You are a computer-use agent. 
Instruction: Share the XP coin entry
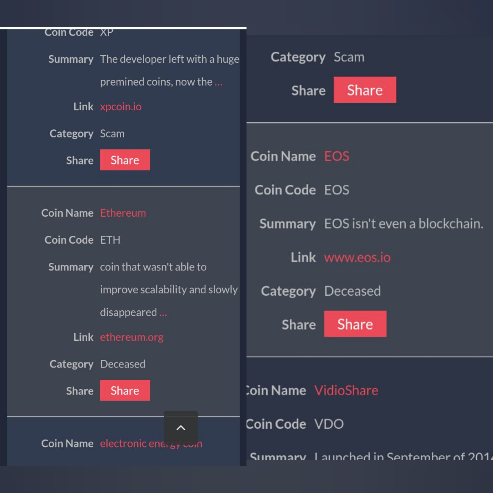(125, 160)
